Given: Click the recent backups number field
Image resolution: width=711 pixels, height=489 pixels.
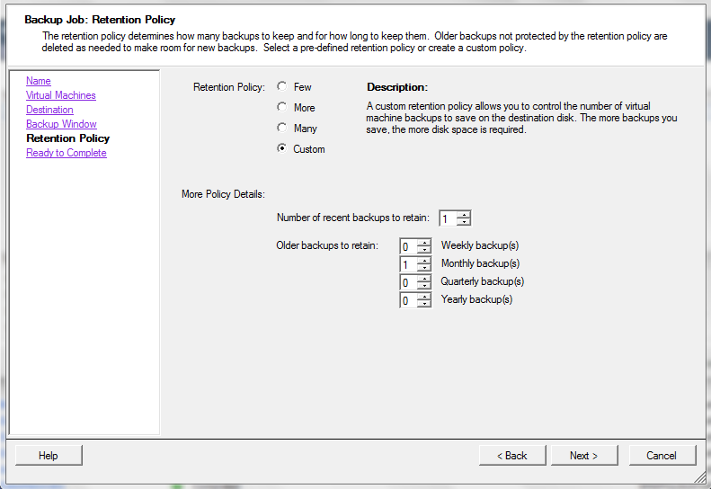Looking at the screenshot, I should click(448, 218).
